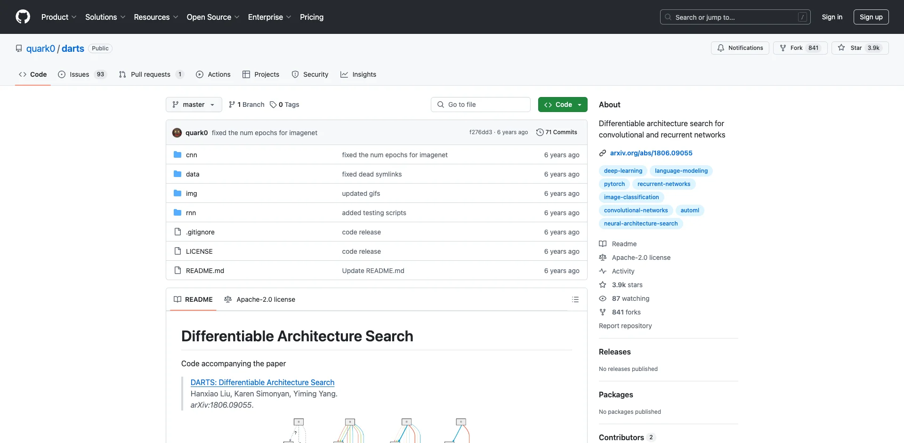
Task: Open the 71 Commits history link
Action: [x=557, y=132]
